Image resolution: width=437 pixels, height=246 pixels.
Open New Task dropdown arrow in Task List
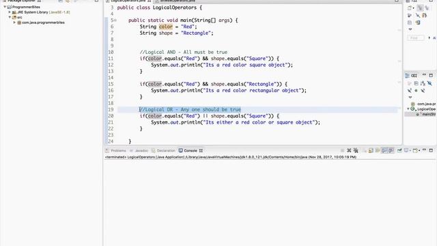(x=414, y=8)
